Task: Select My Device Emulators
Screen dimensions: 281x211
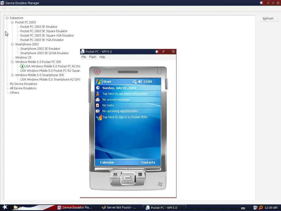Action: point(24,84)
